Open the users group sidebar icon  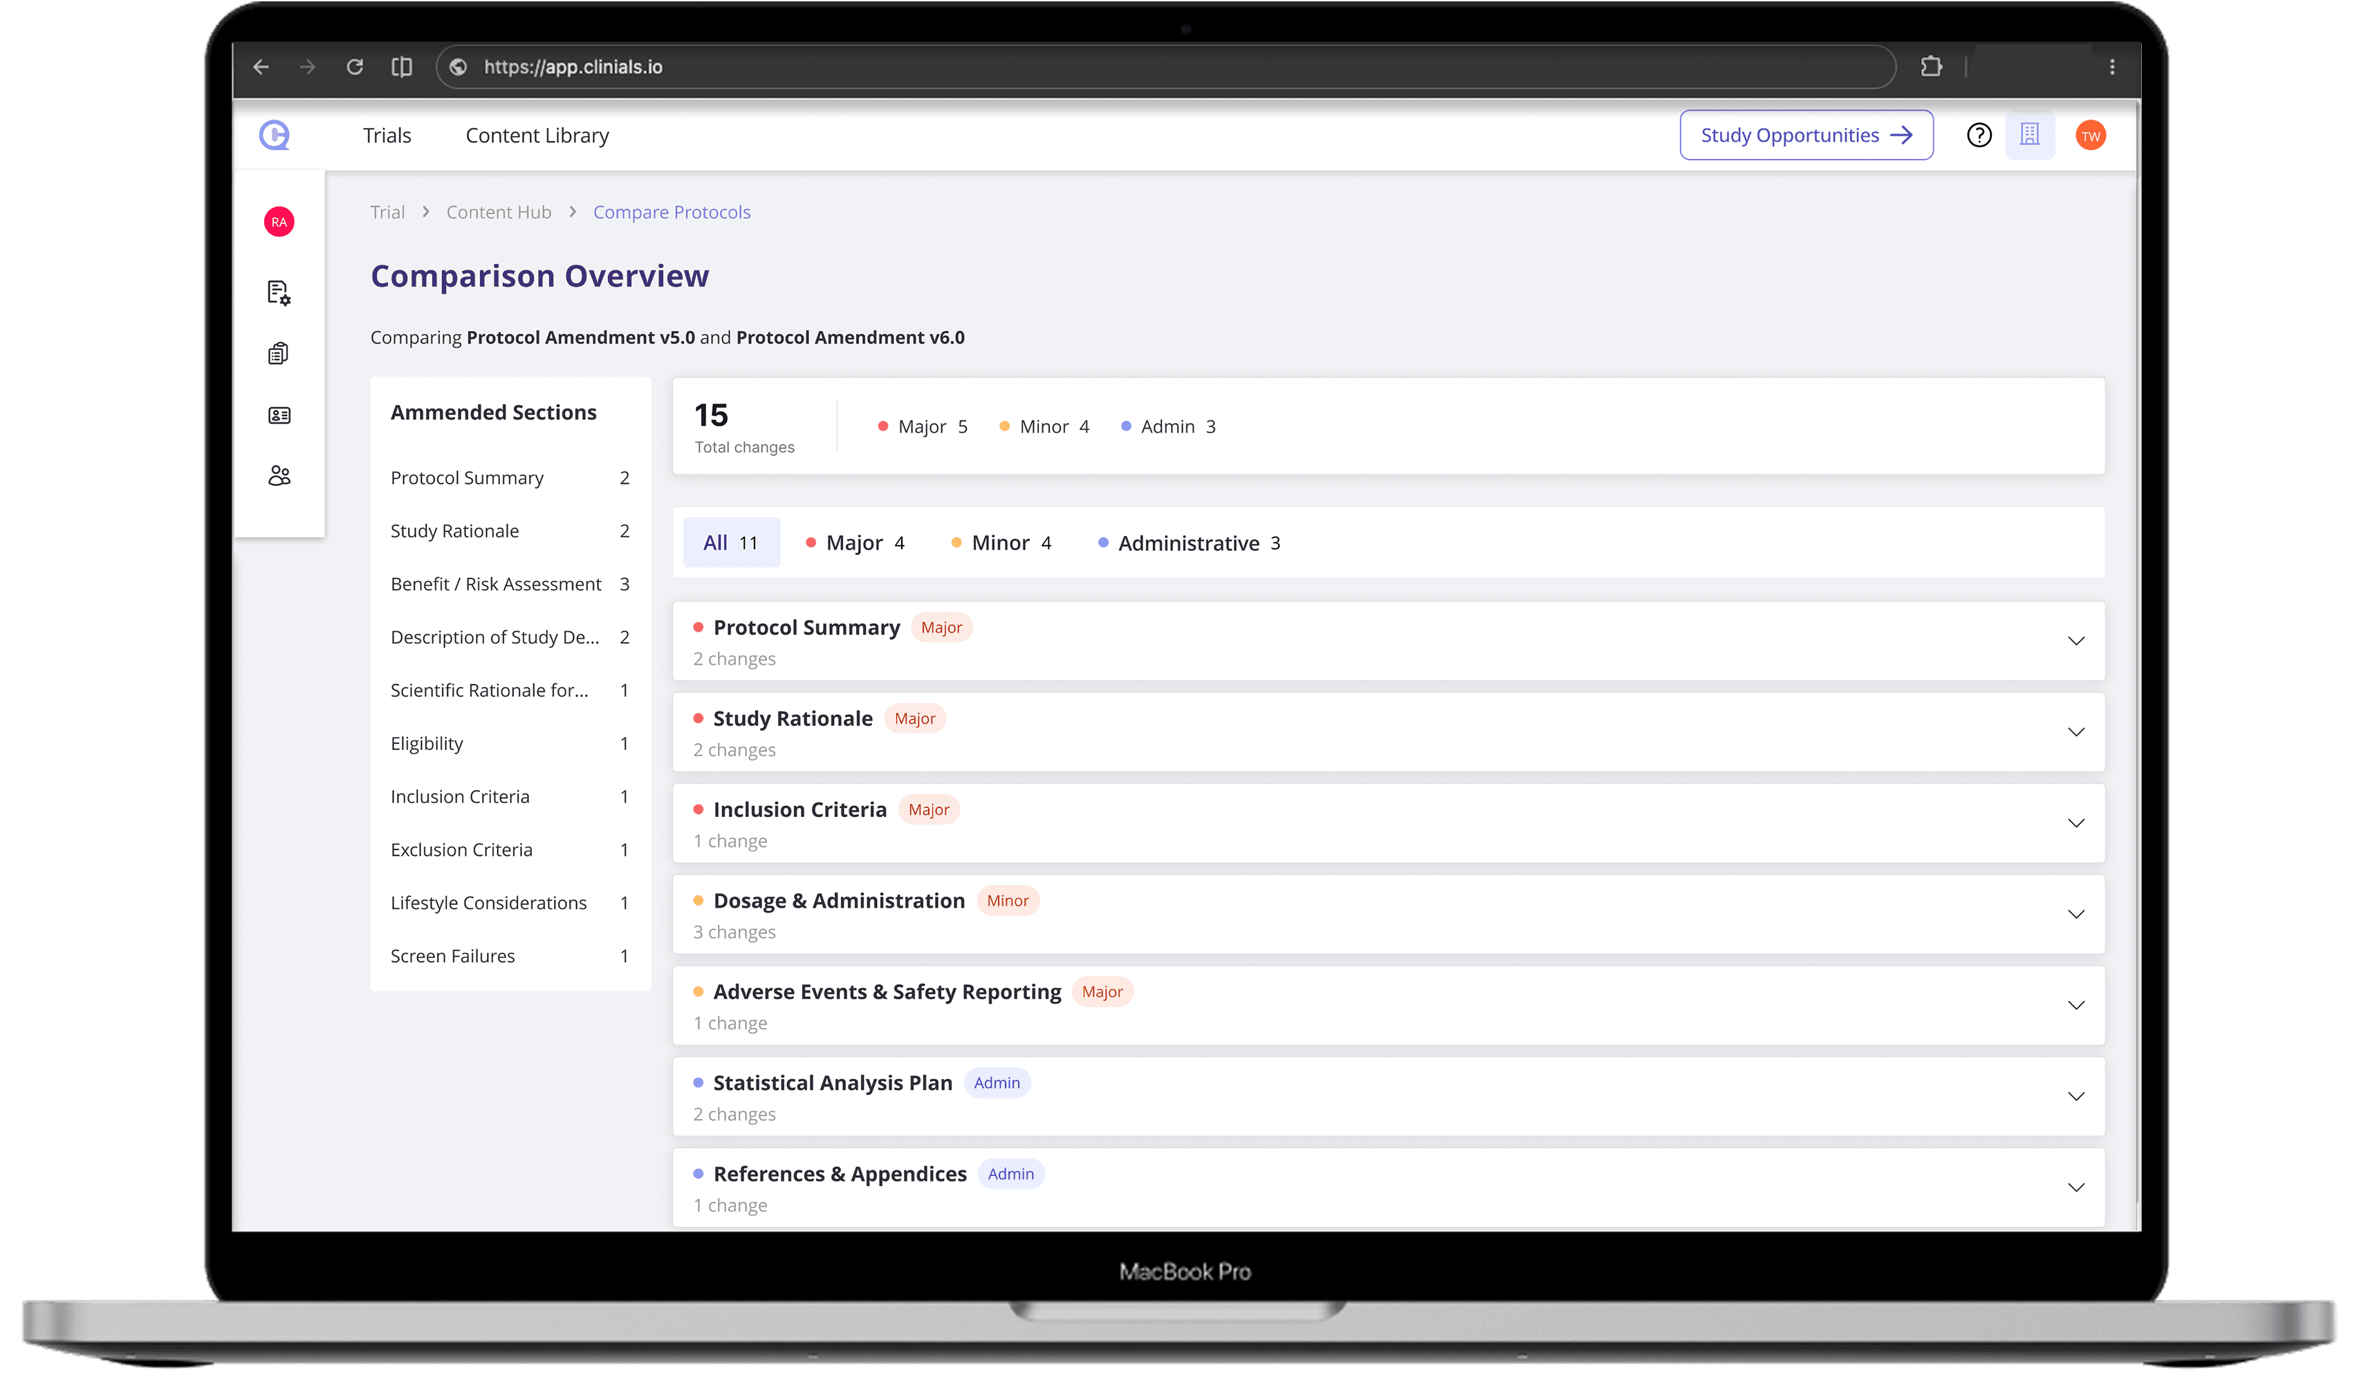pyautogui.click(x=279, y=476)
